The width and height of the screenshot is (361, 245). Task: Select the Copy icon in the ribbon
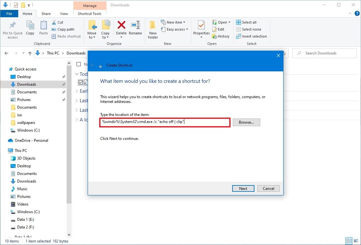coord(30,29)
